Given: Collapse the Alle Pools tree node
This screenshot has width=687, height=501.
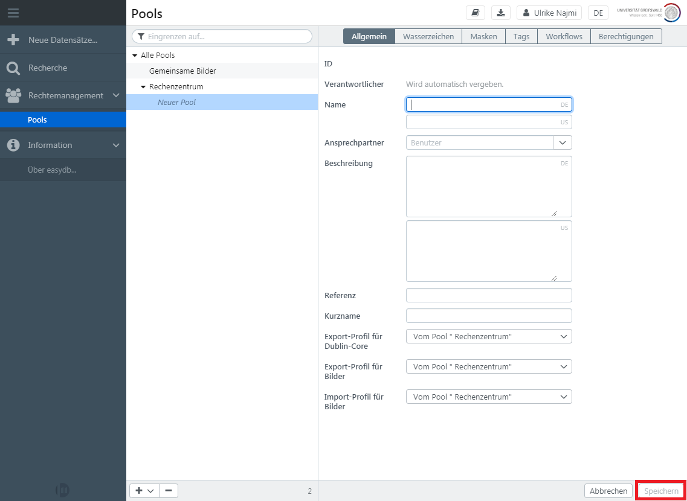Looking at the screenshot, I should click(x=135, y=56).
